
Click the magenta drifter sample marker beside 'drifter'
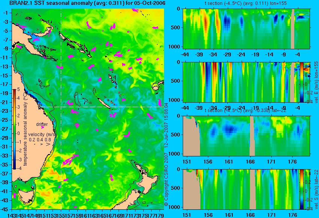42,127
